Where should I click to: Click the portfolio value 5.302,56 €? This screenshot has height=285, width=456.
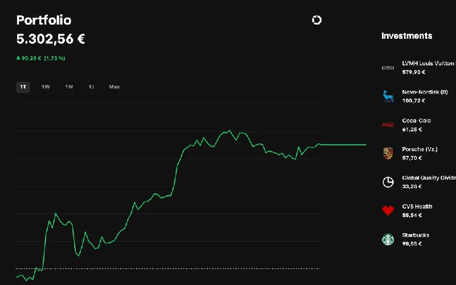[51, 39]
